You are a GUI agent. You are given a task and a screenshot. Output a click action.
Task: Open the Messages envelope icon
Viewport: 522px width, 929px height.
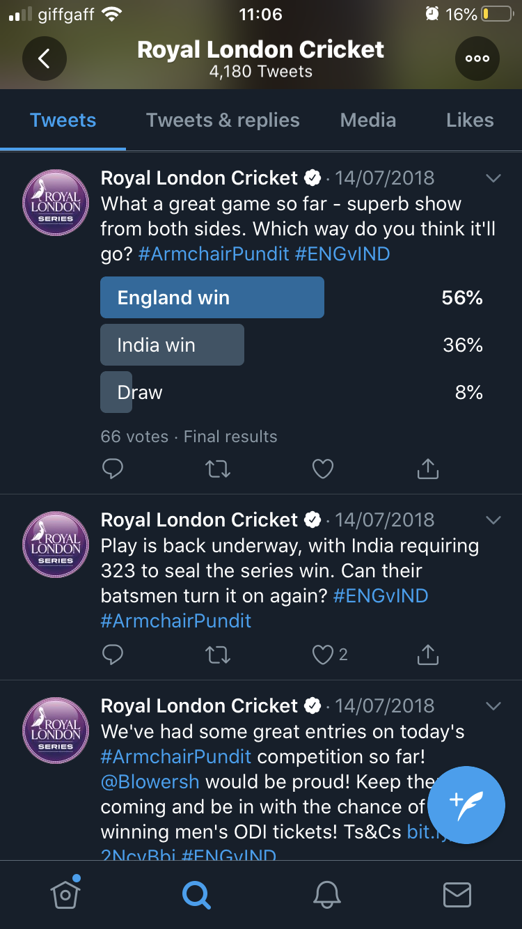pos(457,894)
